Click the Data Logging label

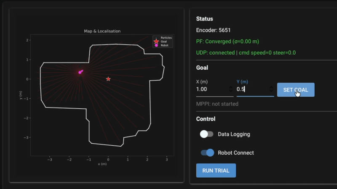click(x=234, y=134)
